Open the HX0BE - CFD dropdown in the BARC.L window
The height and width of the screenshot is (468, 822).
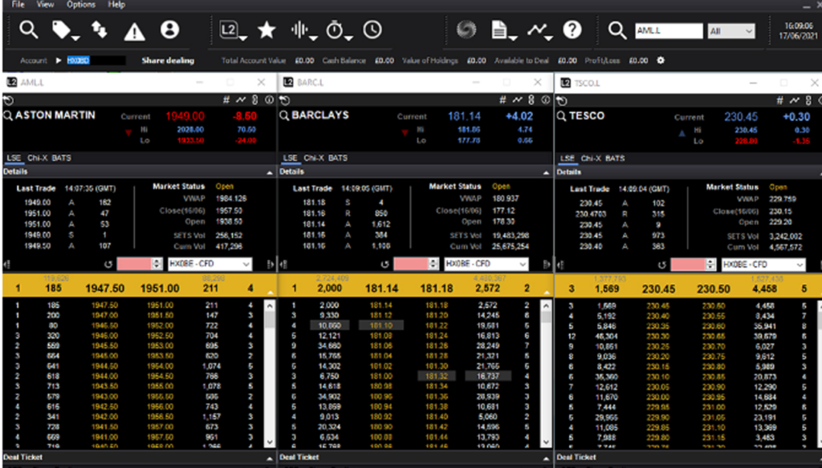486,264
